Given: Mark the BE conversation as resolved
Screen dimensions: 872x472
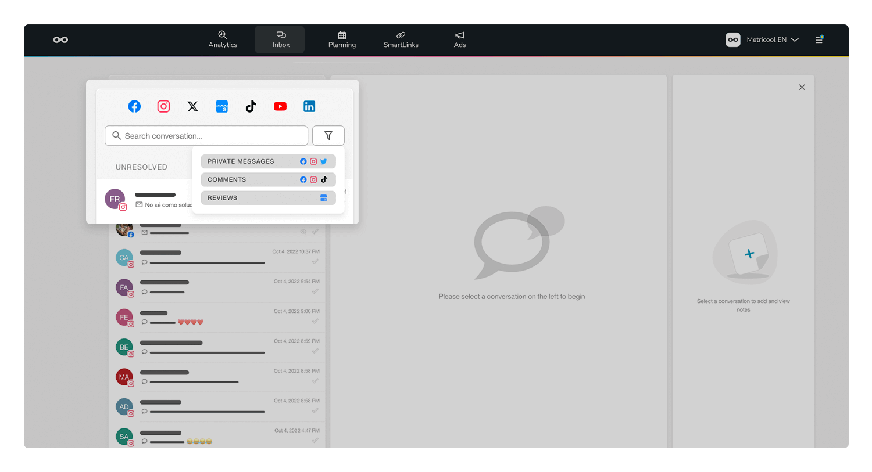Looking at the screenshot, I should coord(315,351).
